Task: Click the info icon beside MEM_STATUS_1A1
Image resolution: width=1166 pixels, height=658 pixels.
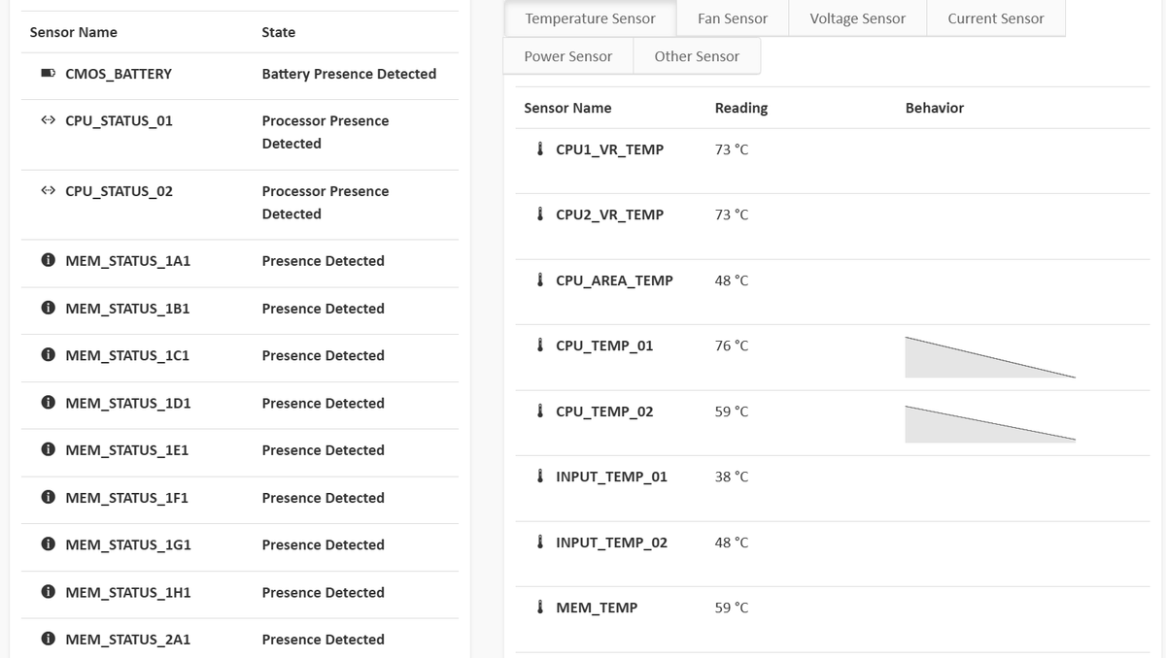Action: [x=47, y=261]
